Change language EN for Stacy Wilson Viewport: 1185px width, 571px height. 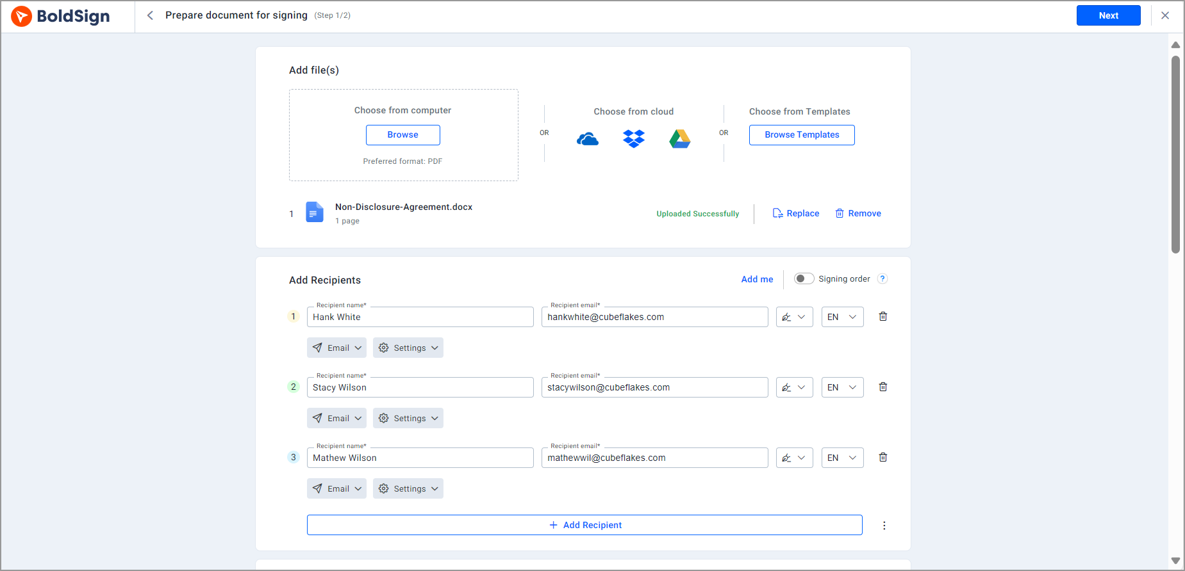(843, 387)
